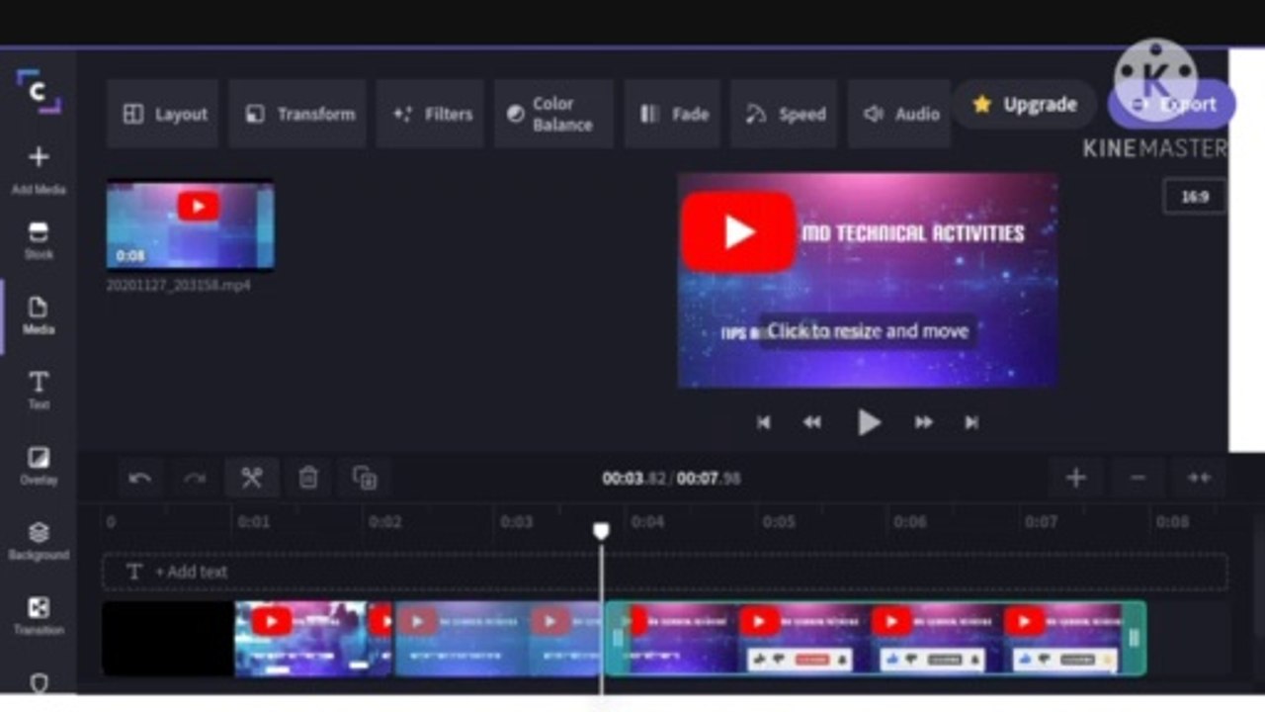Open the Filters menu

[x=430, y=114]
